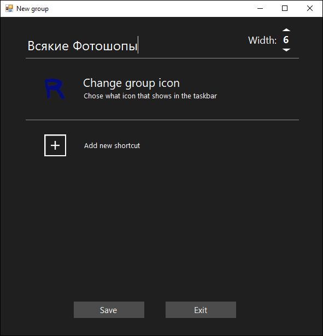Viewport: 323px width, 336px height.
Task: Click "Add new shortcut" label
Action: (112, 146)
